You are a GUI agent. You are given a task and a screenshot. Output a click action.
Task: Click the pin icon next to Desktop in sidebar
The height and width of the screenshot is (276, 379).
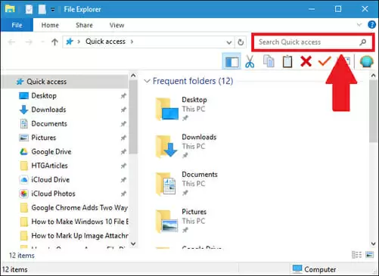click(x=123, y=96)
